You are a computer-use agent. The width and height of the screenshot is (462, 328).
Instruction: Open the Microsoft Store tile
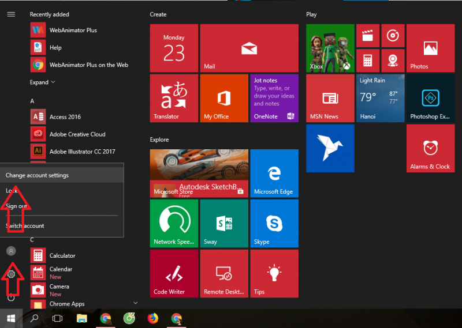coord(199,174)
